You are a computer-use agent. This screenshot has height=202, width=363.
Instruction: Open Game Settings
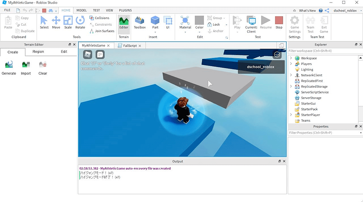[295, 24]
